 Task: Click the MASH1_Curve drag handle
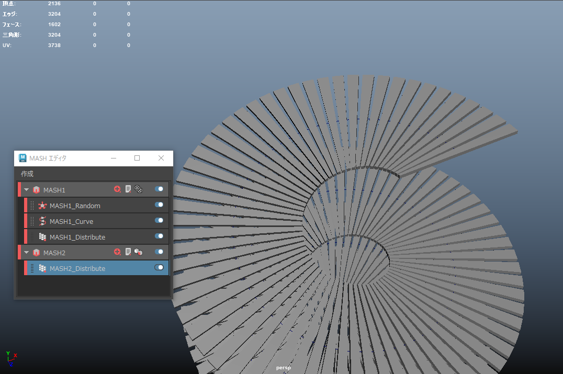[32, 221]
